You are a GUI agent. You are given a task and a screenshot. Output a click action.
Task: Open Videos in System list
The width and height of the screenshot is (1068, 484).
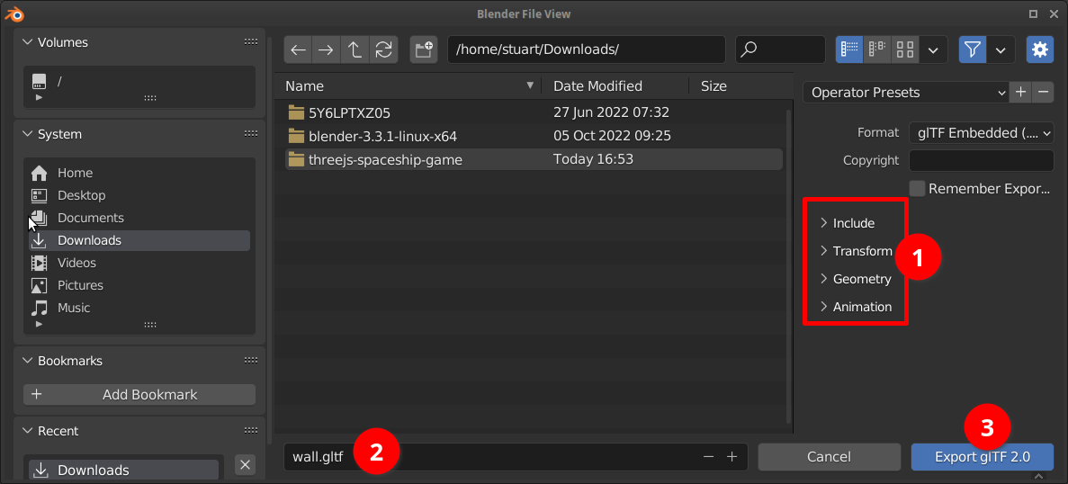(139, 263)
